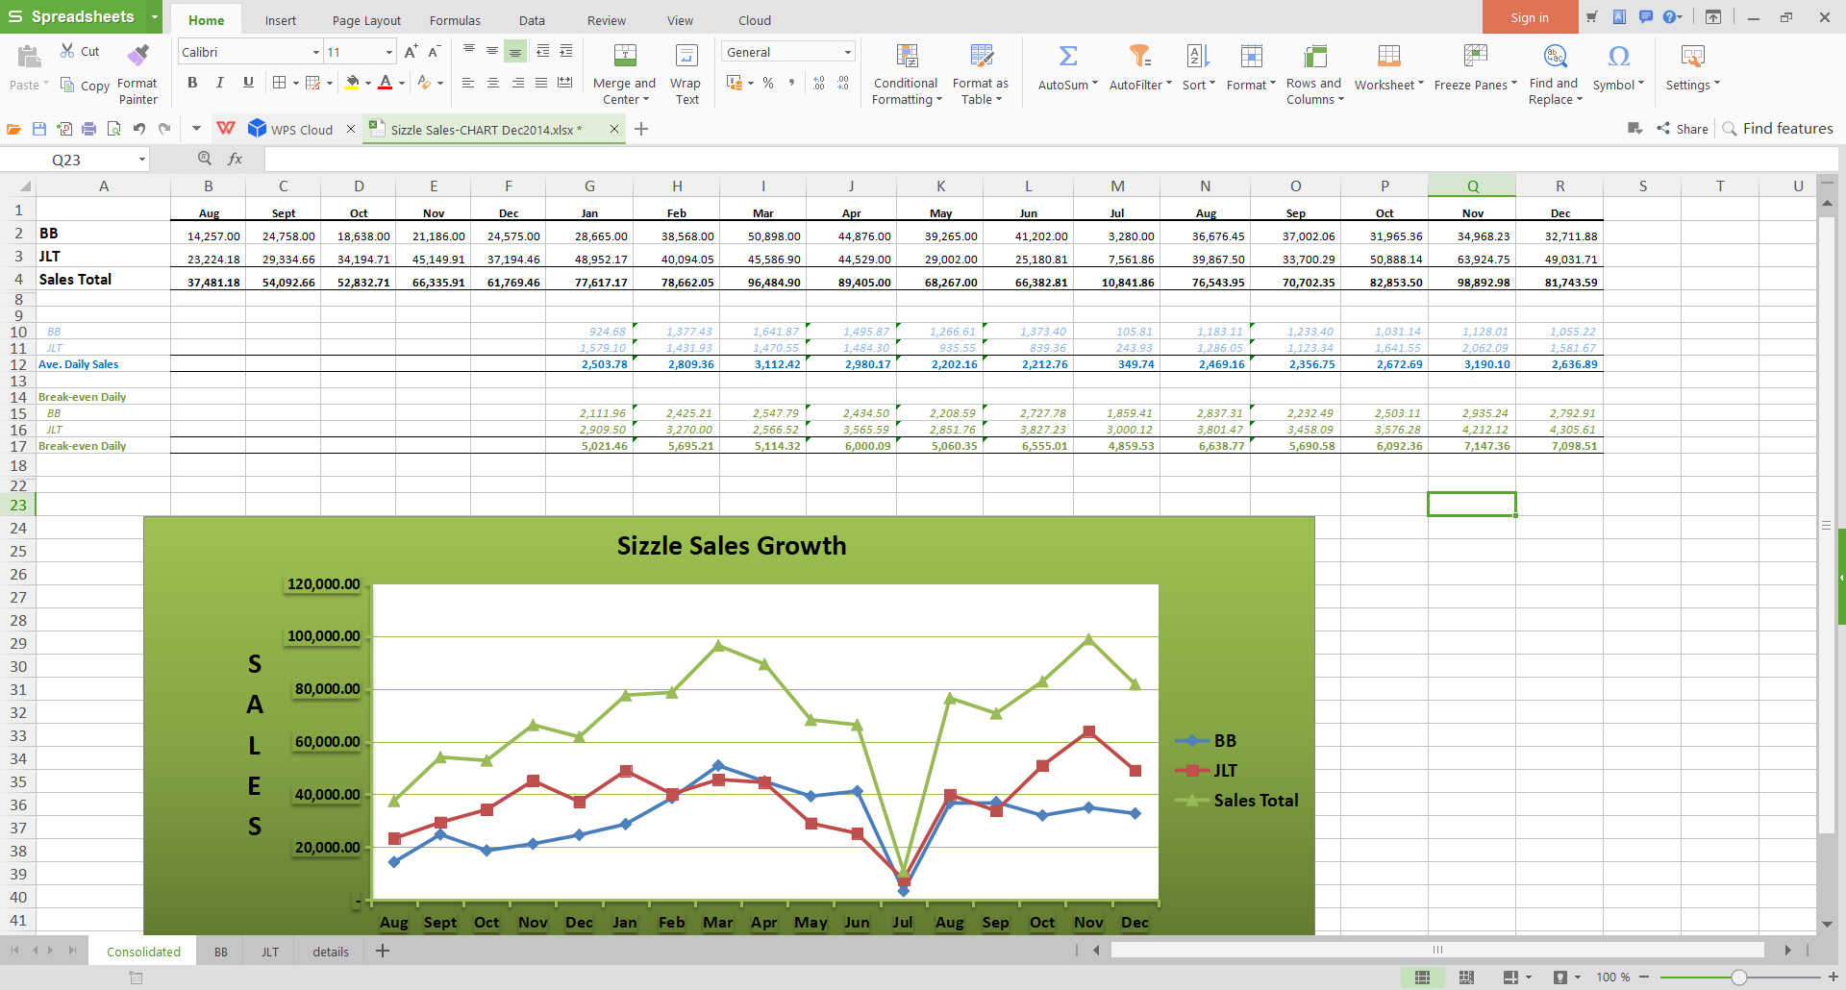Toggle Underline formatting
1846x990 pixels.
coord(248,83)
